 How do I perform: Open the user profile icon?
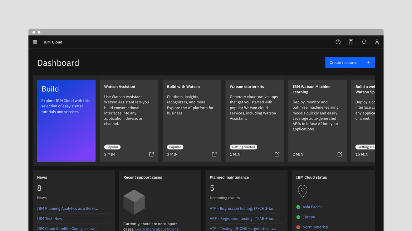(x=377, y=42)
